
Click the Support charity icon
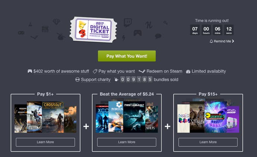point(77,79)
